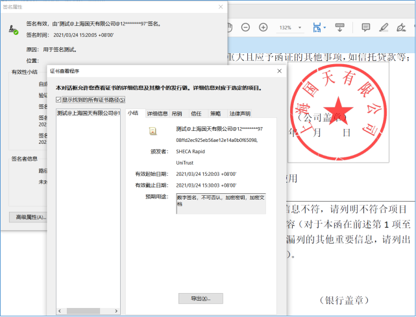
Task: Click the certificate icon in the summary pane
Action: coord(153,131)
